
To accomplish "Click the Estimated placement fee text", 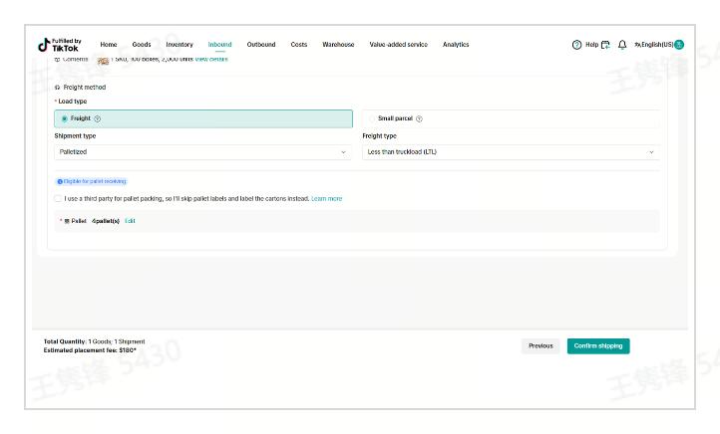I will pyautogui.click(x=90, y=350).
